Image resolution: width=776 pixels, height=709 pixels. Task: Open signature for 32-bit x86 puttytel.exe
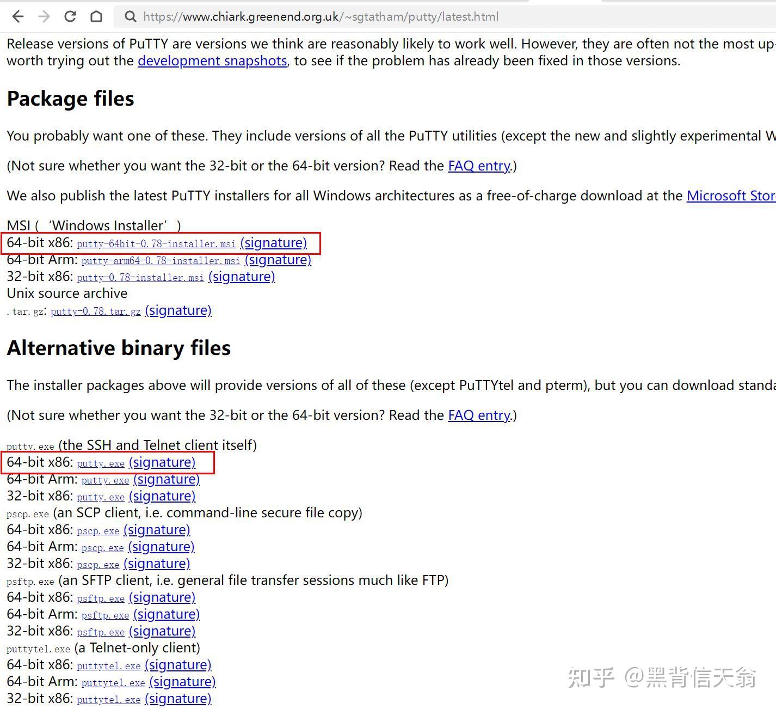point(178,699)
